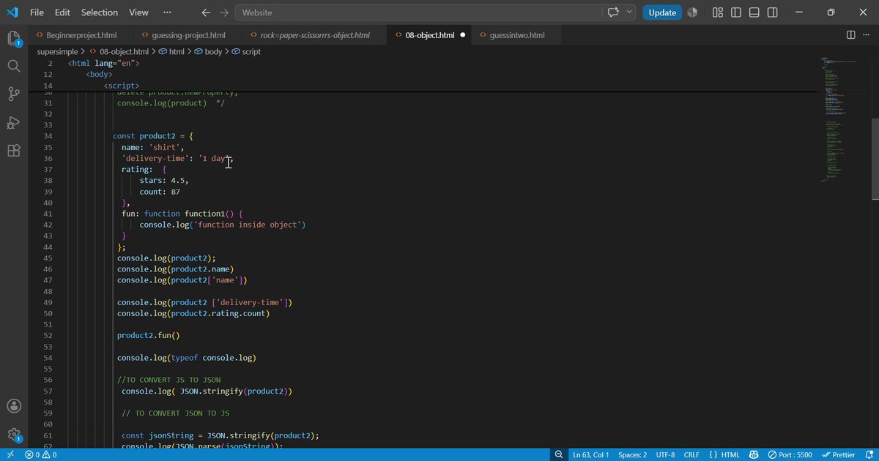
Task: Open the Extensions view icon
Action: [x=13, y=150]
